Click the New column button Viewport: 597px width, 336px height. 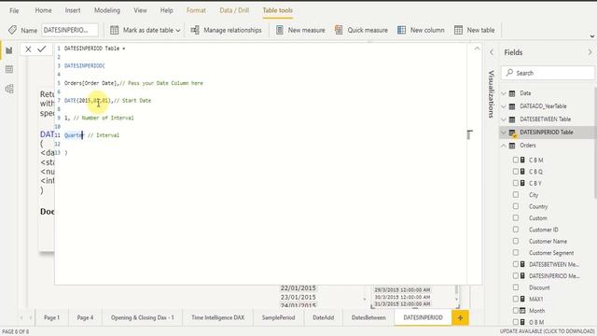(x=421, y=30)
